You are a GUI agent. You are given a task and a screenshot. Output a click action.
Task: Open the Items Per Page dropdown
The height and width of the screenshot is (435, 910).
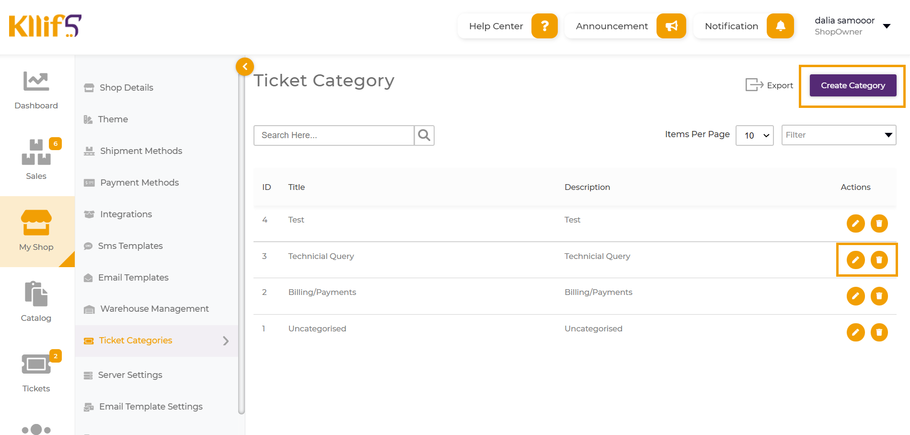click(754, 135)
